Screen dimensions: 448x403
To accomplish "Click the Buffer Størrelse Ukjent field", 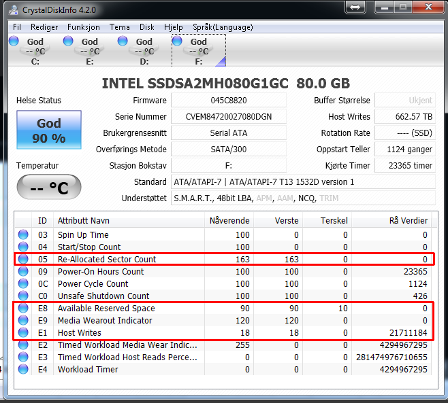I will tap(405, 101).
